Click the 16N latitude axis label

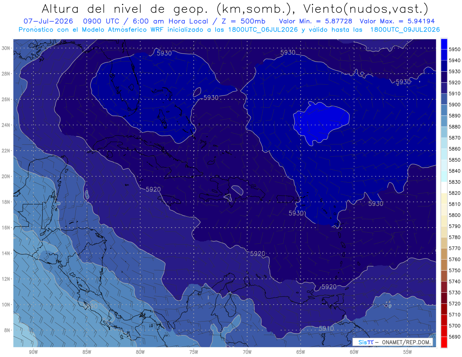point(6,228)
